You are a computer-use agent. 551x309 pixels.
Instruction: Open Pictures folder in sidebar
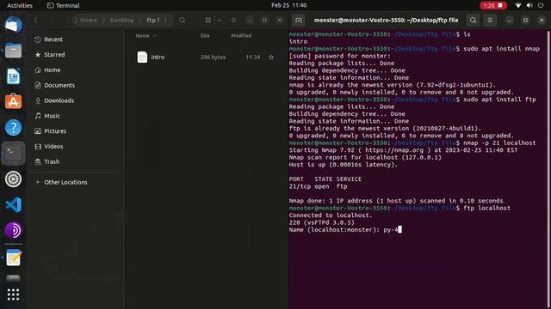(55, 131)
